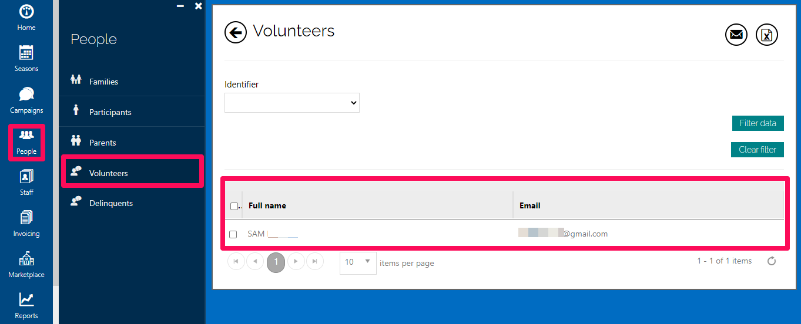The image size is (801, 324).
Task: Open the Invoicing icon
Action: click(x=26, y=218)
